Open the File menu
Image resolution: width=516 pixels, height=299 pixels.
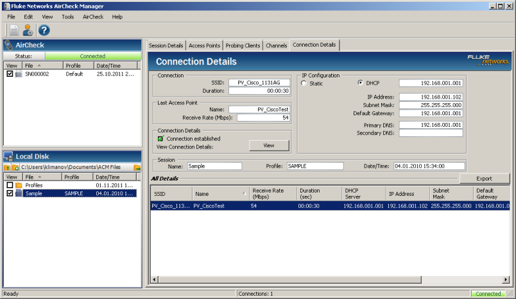click(11, 17)
